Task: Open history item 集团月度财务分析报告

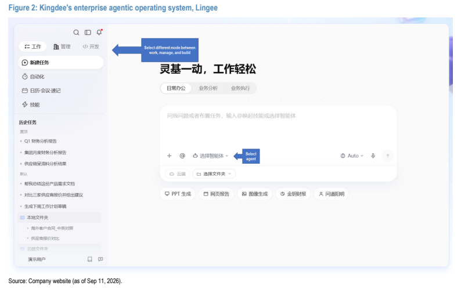Action: click(x=45, y=153)
